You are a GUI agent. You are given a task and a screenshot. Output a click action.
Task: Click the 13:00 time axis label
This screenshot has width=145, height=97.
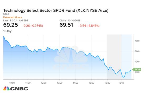coord(60,83)
